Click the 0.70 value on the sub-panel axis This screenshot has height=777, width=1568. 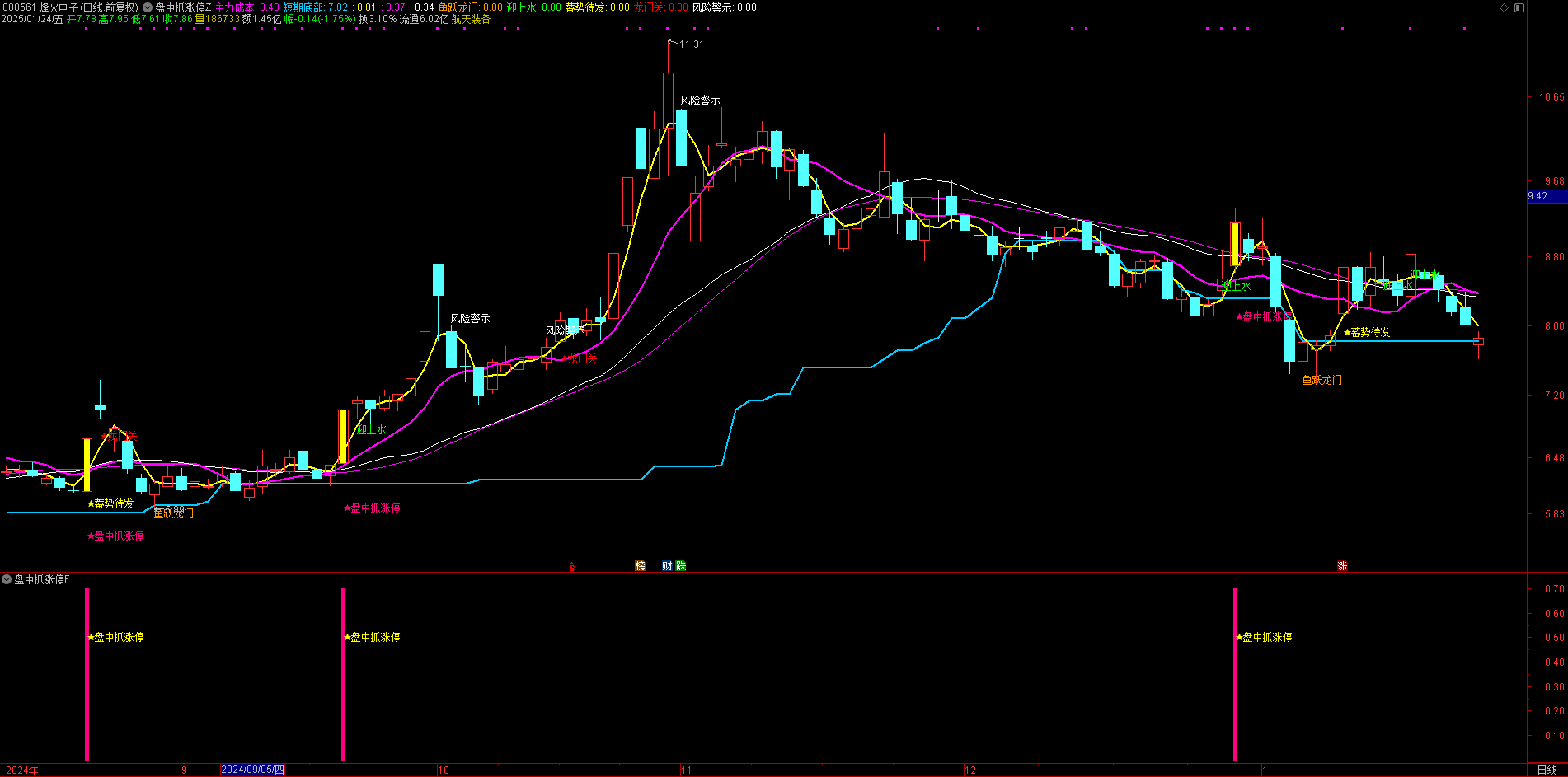click(1555, 589)
